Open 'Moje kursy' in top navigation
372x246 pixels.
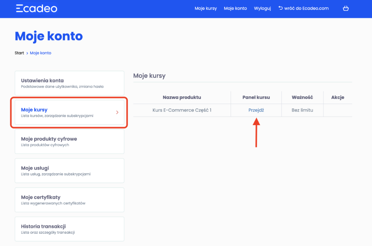206,9
